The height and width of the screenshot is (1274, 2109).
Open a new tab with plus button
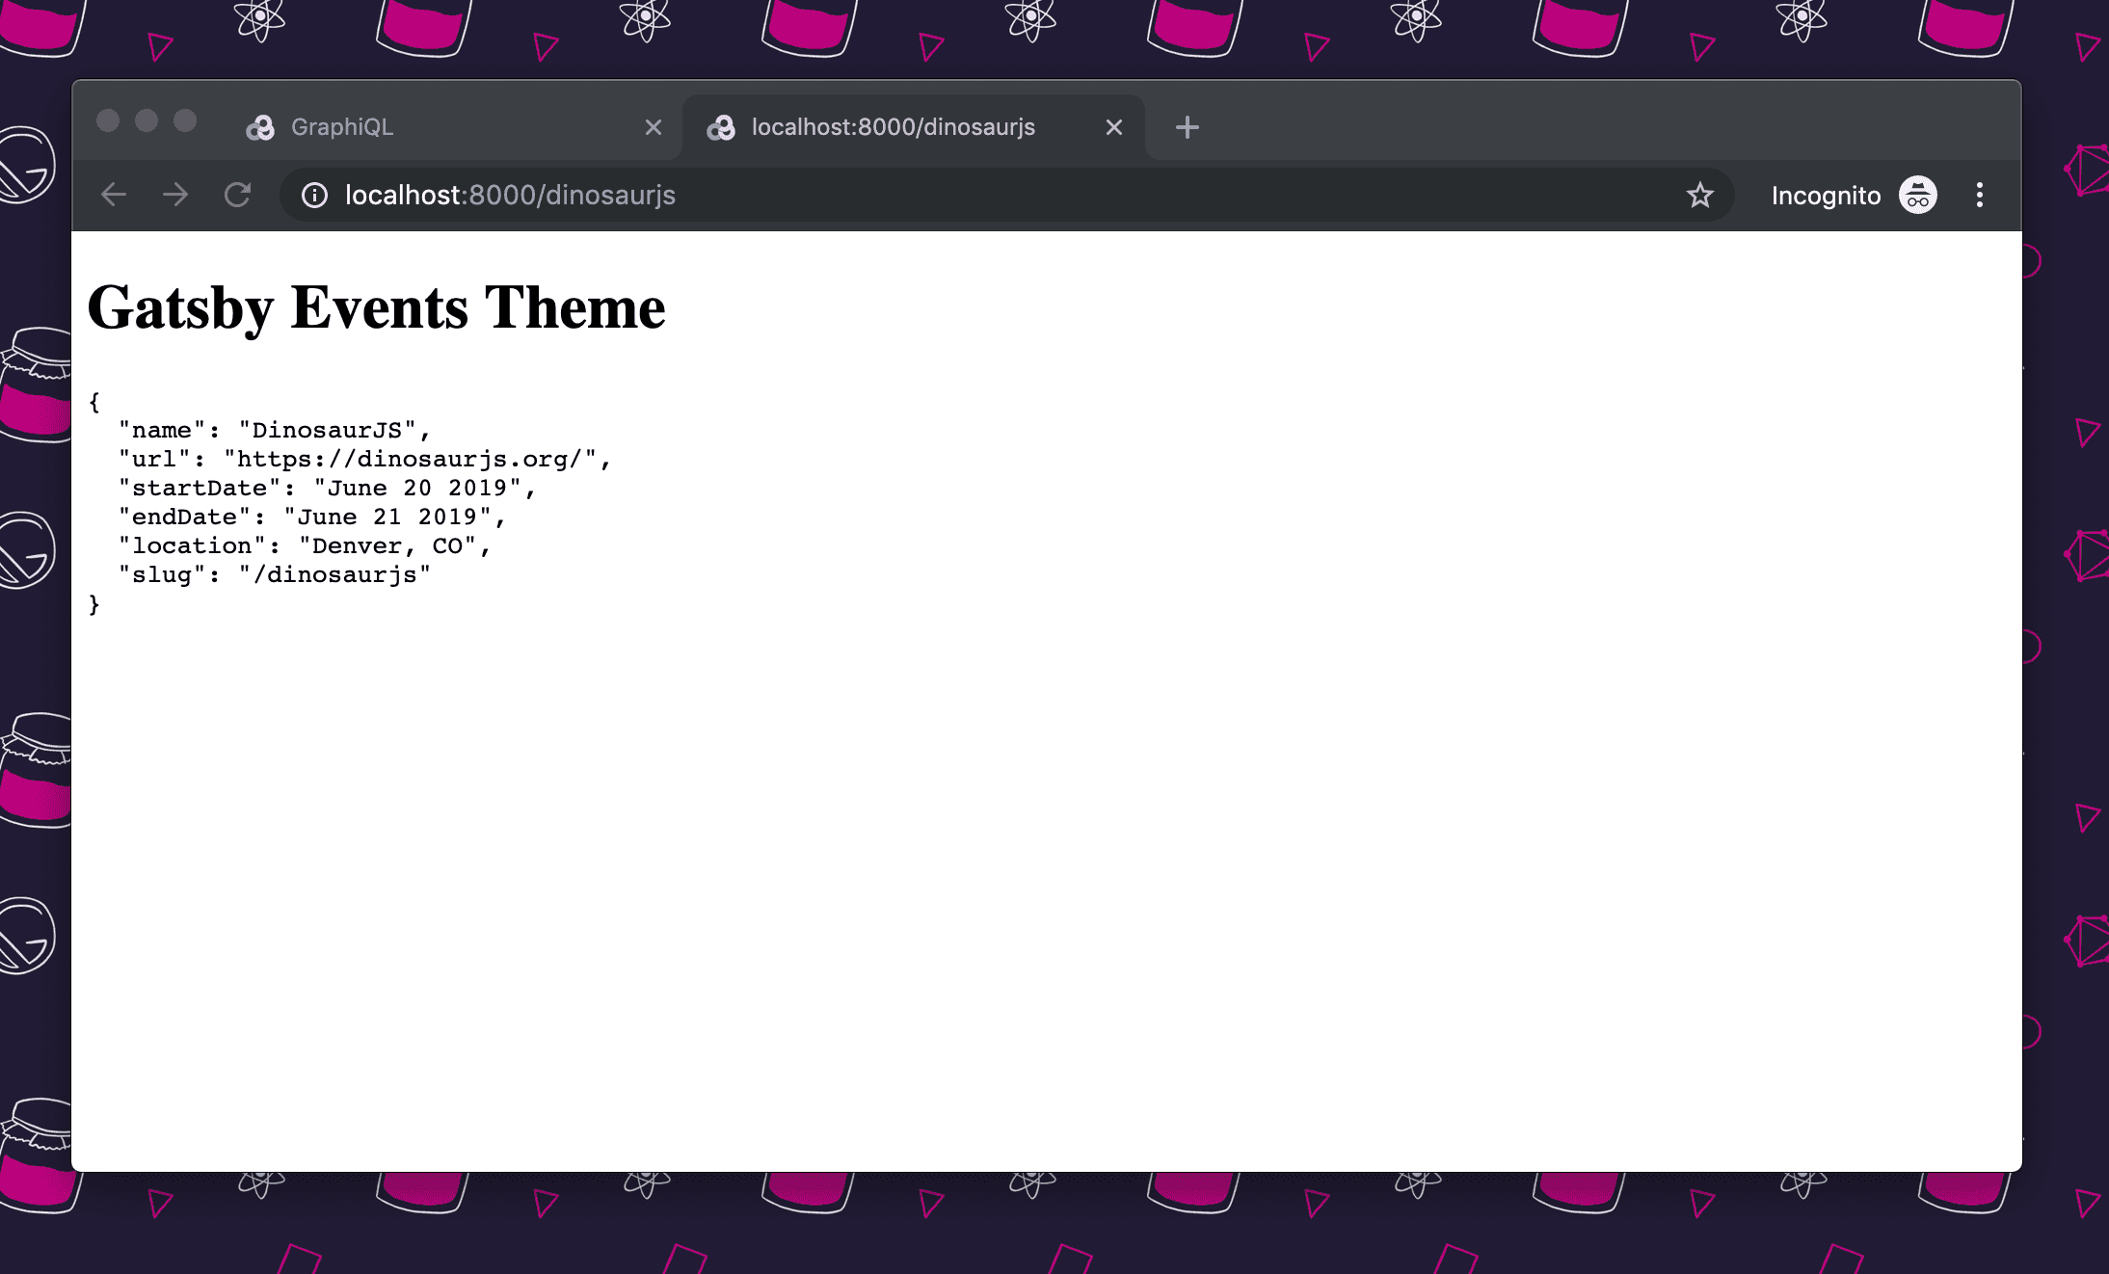point(1187,127)
